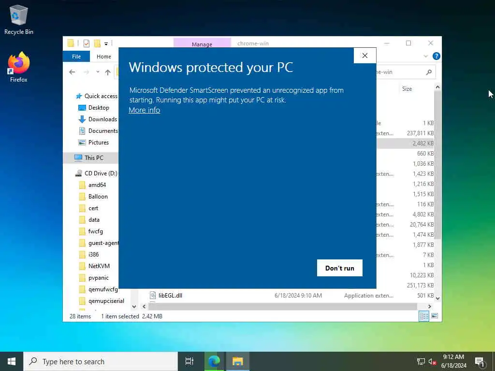Click the Don't run button
This screenshot has width=495, height=371.
[x=340, y=268]
